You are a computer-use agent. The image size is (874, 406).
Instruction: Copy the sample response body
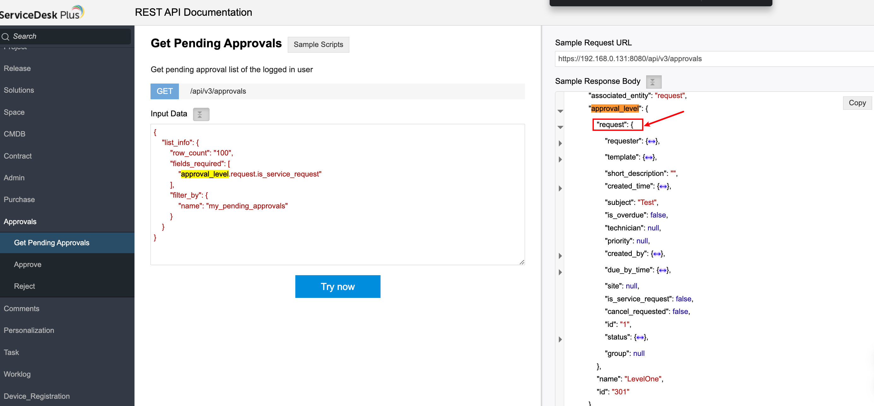coord(857,103)
